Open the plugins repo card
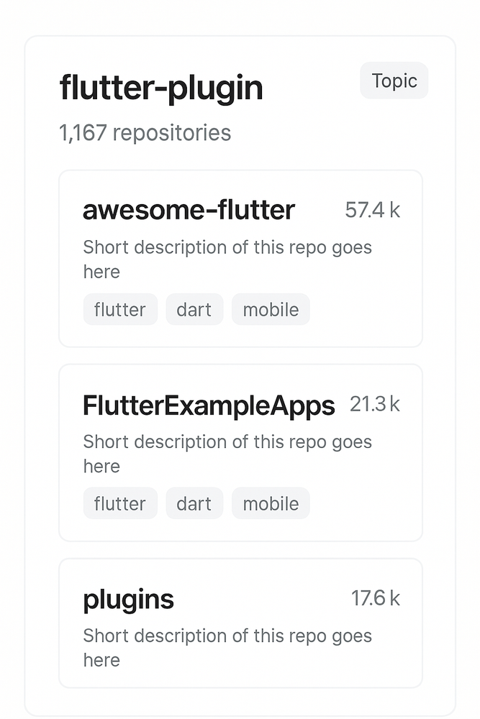The height and width of the screenshot is (719, 480). pyautogui.click(x=240, y=623)
